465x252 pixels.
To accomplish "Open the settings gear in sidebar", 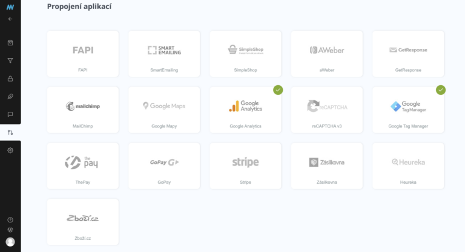I will click(10, 150).
